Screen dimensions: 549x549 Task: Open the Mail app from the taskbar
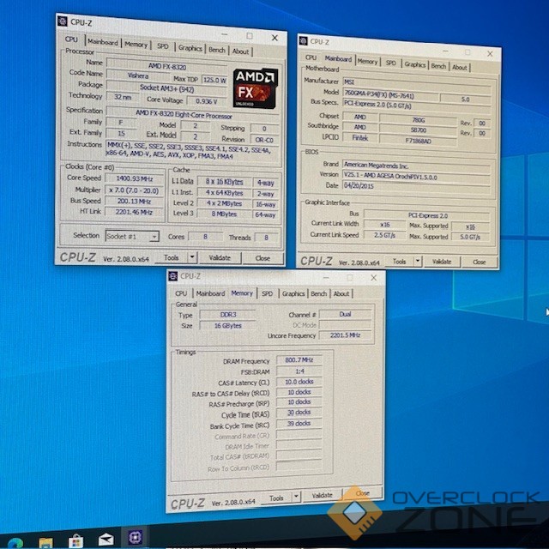106,540
